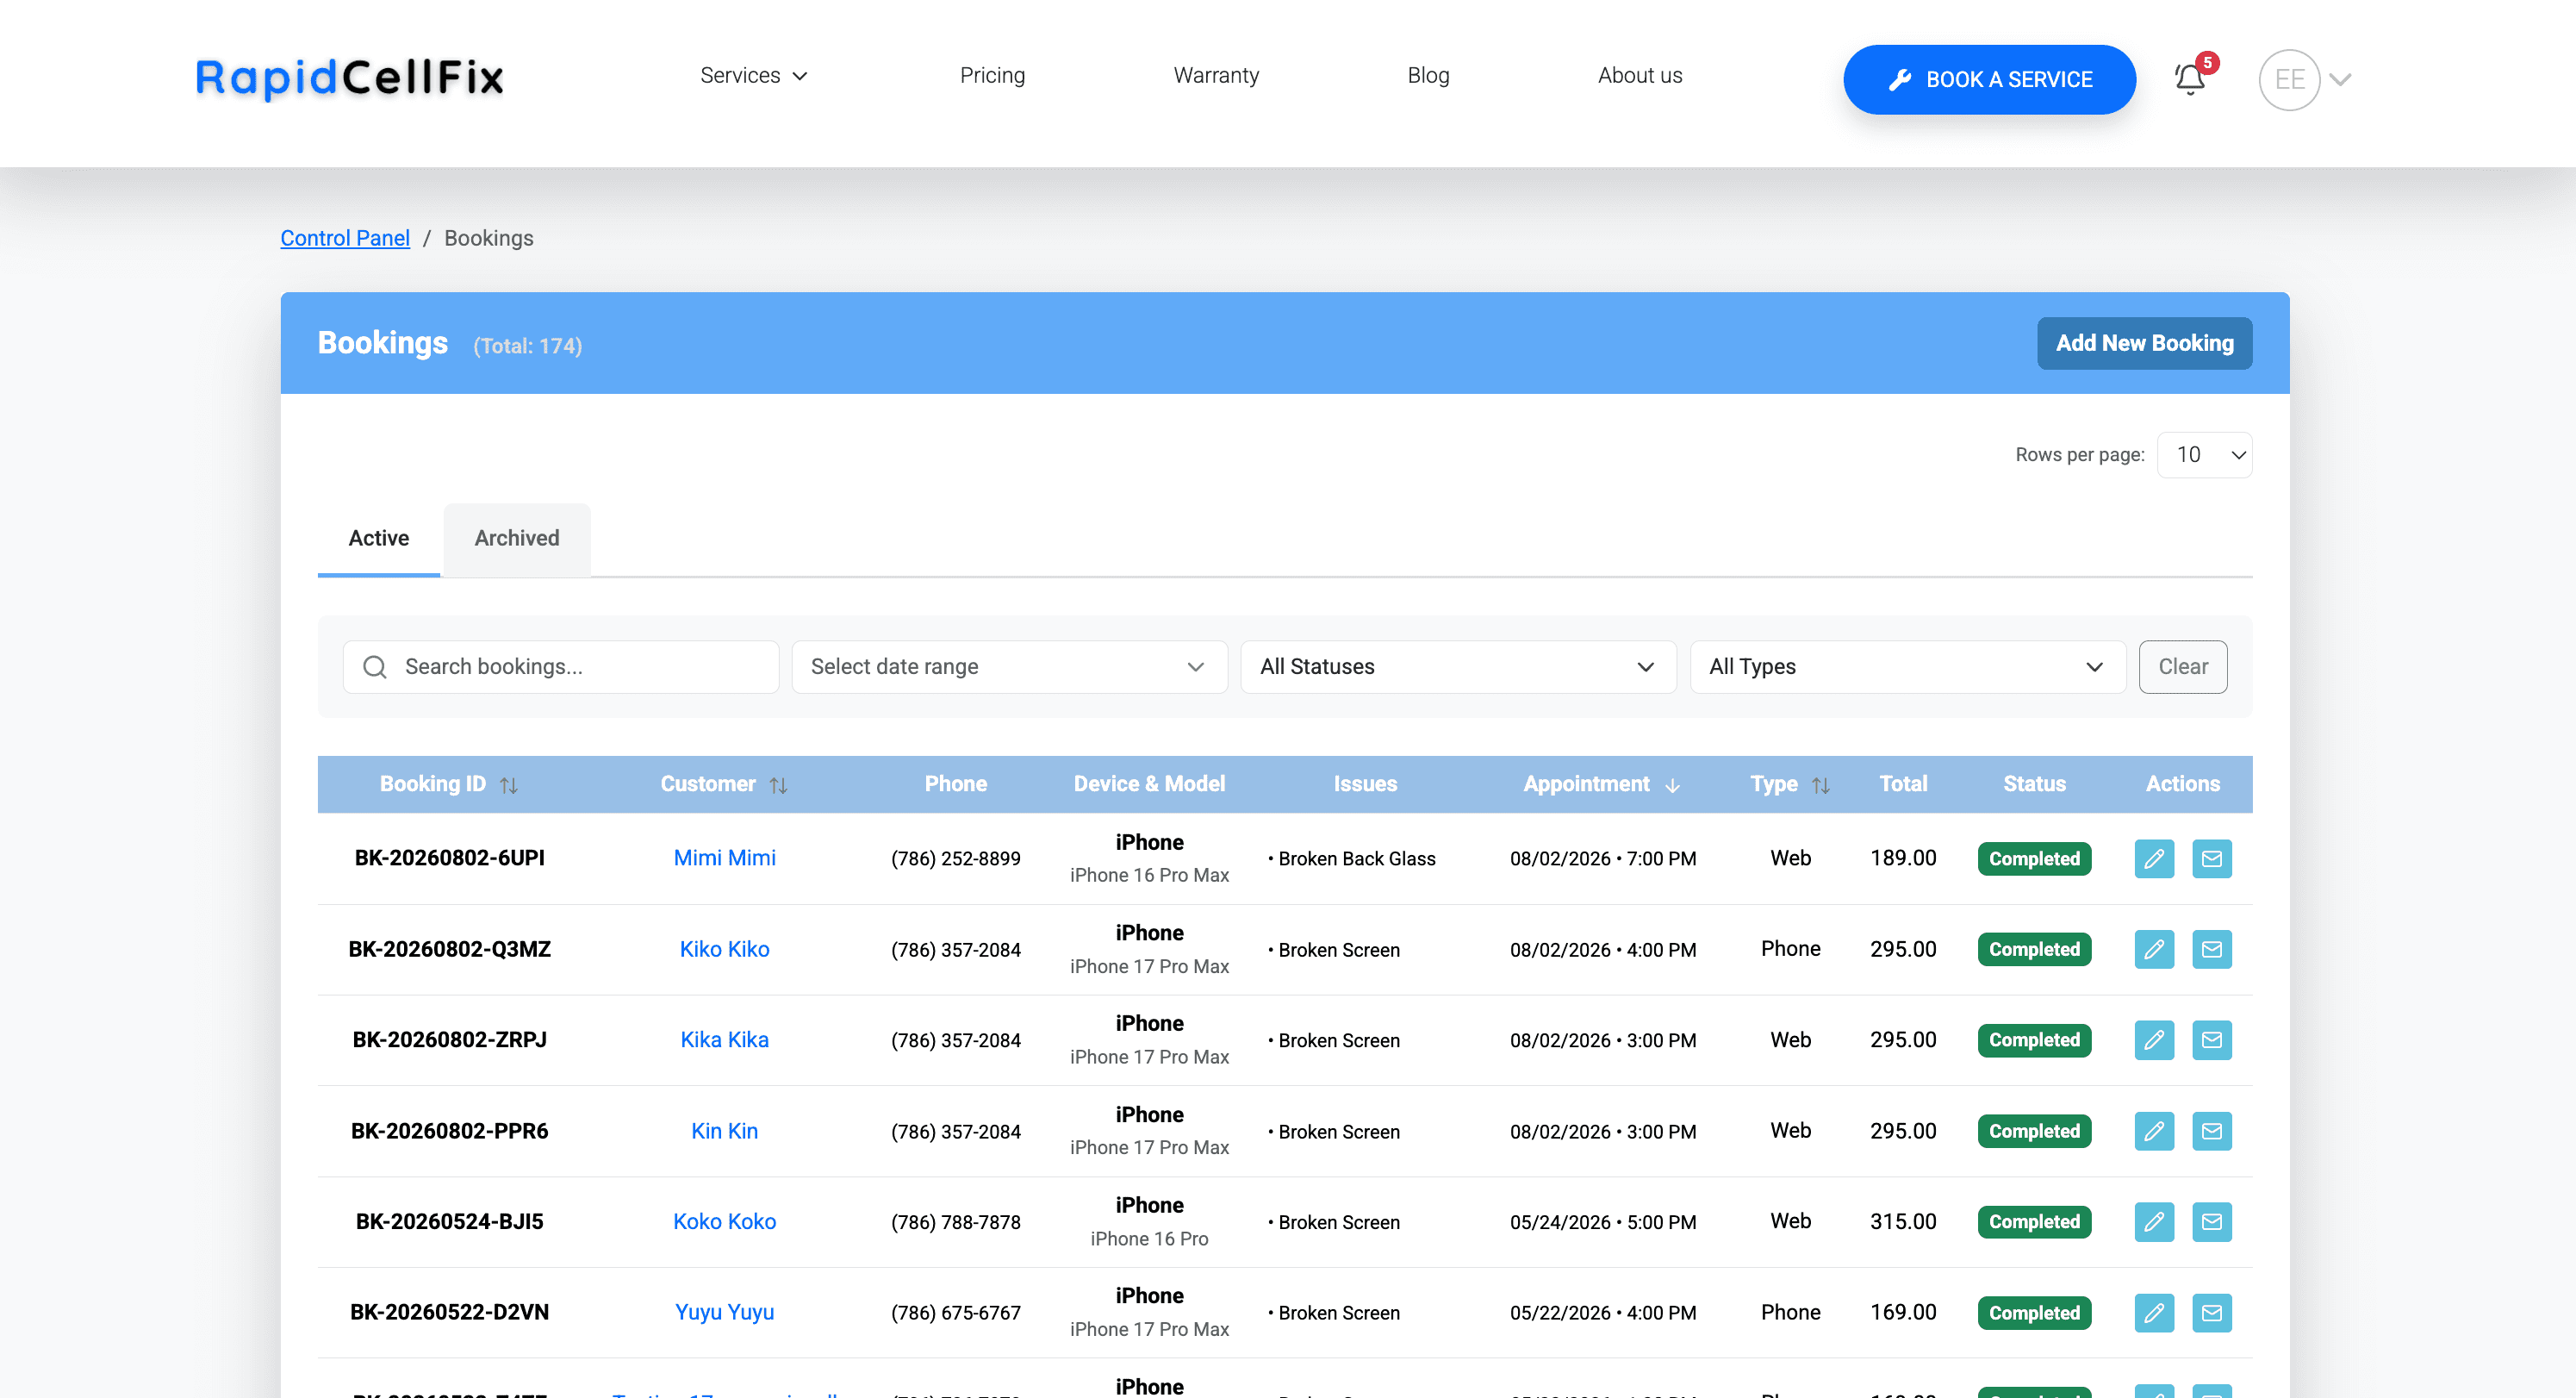Go to the Pricing page
Image resolution: width=2576 pixels, height=1398 pixels.
[992, 75]
